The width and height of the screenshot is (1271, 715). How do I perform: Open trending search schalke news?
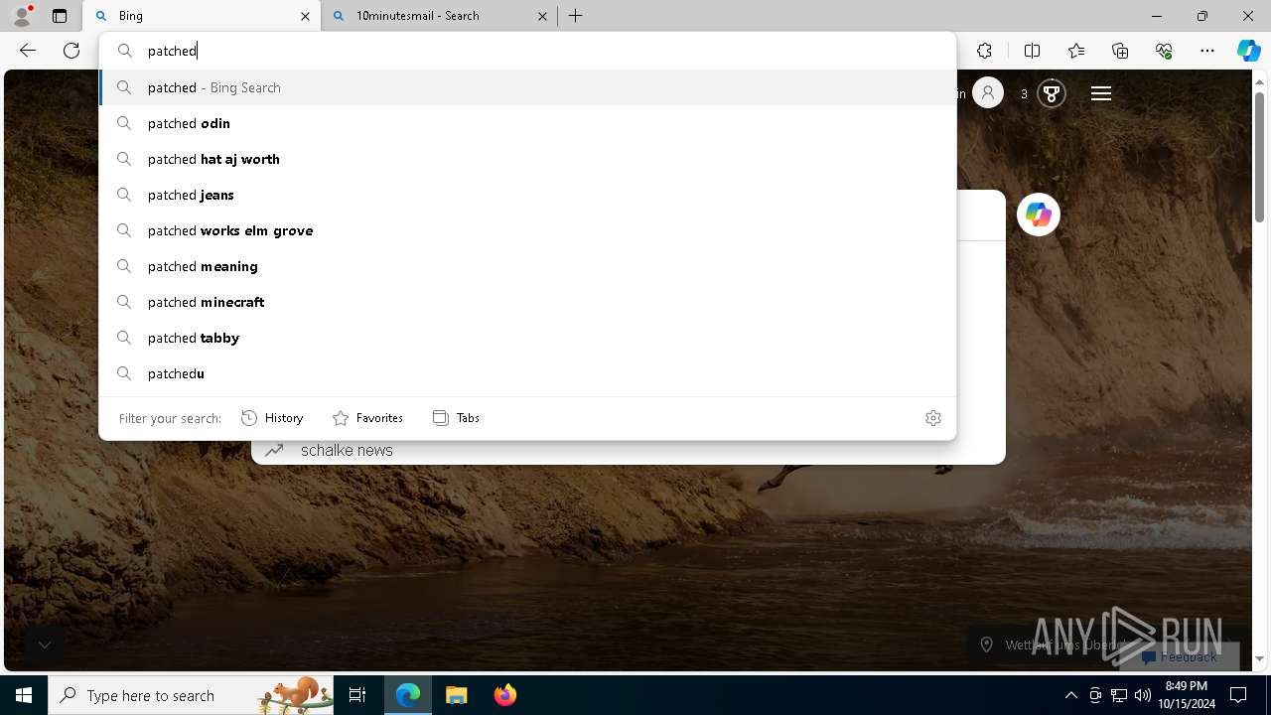click(x=347, y=450)
